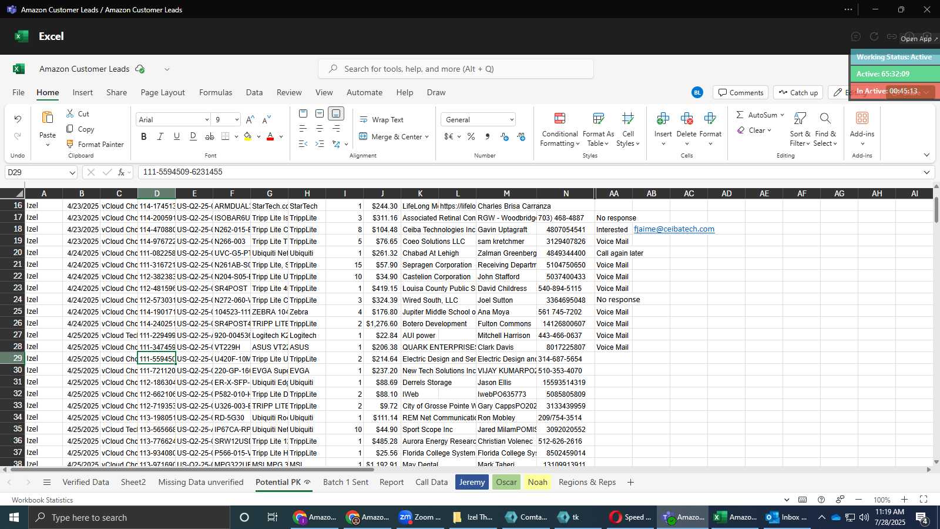The width and height of the screenshot is (940, 529).
Task: Open the Page Layout ribbon tab
Action: tap(163, 92)
